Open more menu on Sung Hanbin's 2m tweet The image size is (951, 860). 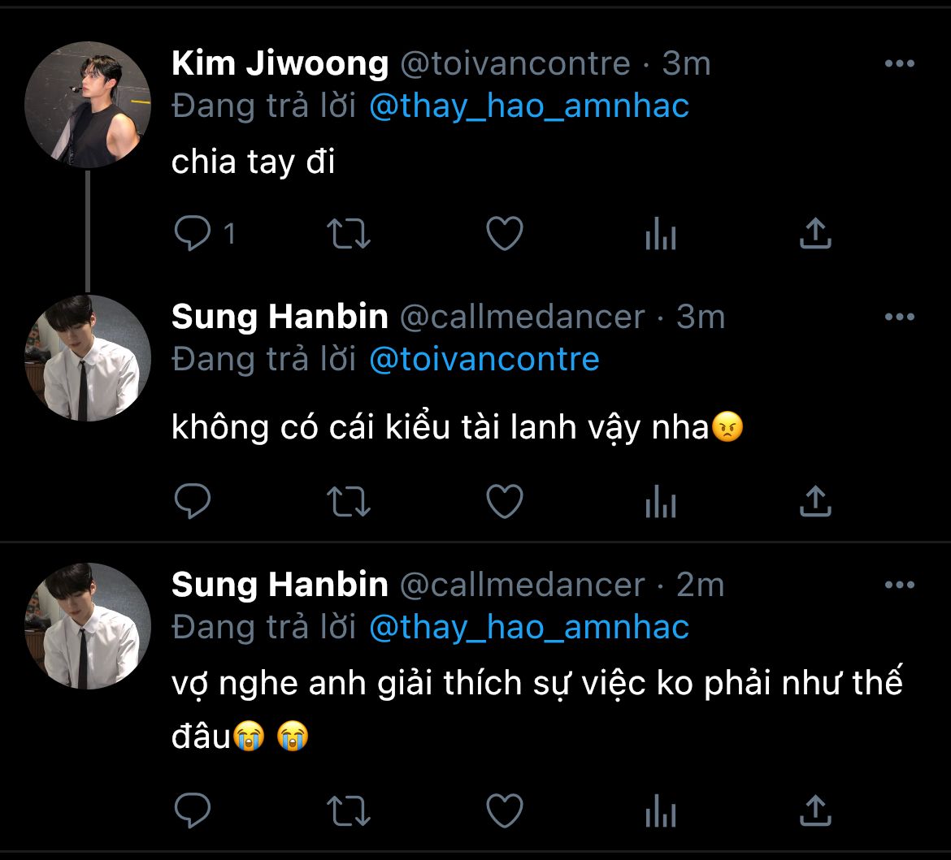pos(899,585)
